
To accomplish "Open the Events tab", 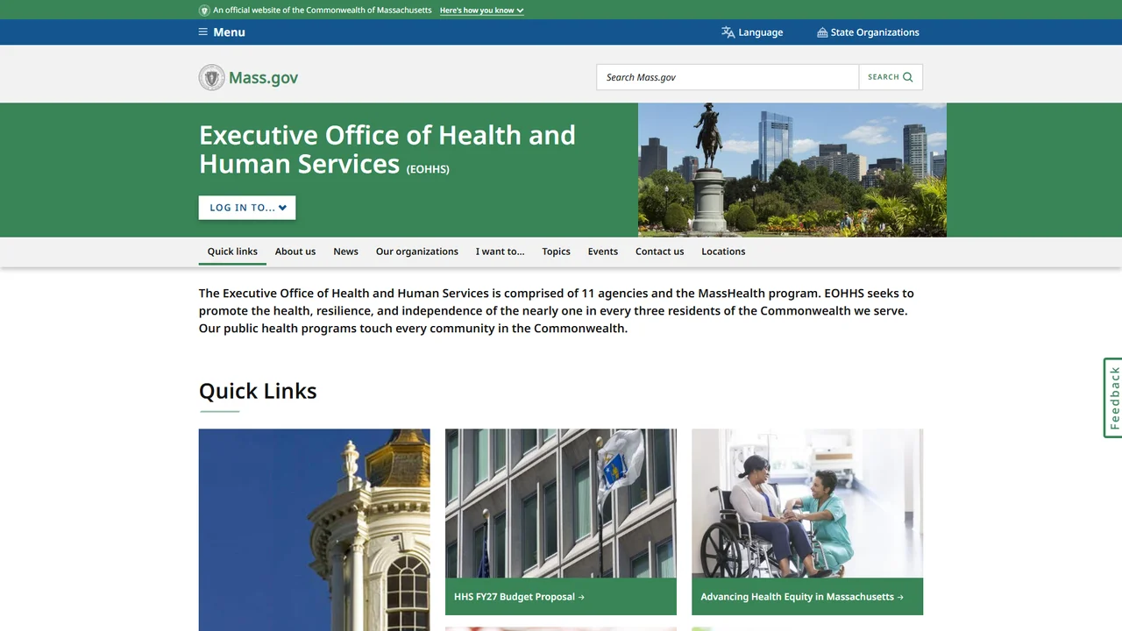I will pyautogui.click(x=603, y=252).
